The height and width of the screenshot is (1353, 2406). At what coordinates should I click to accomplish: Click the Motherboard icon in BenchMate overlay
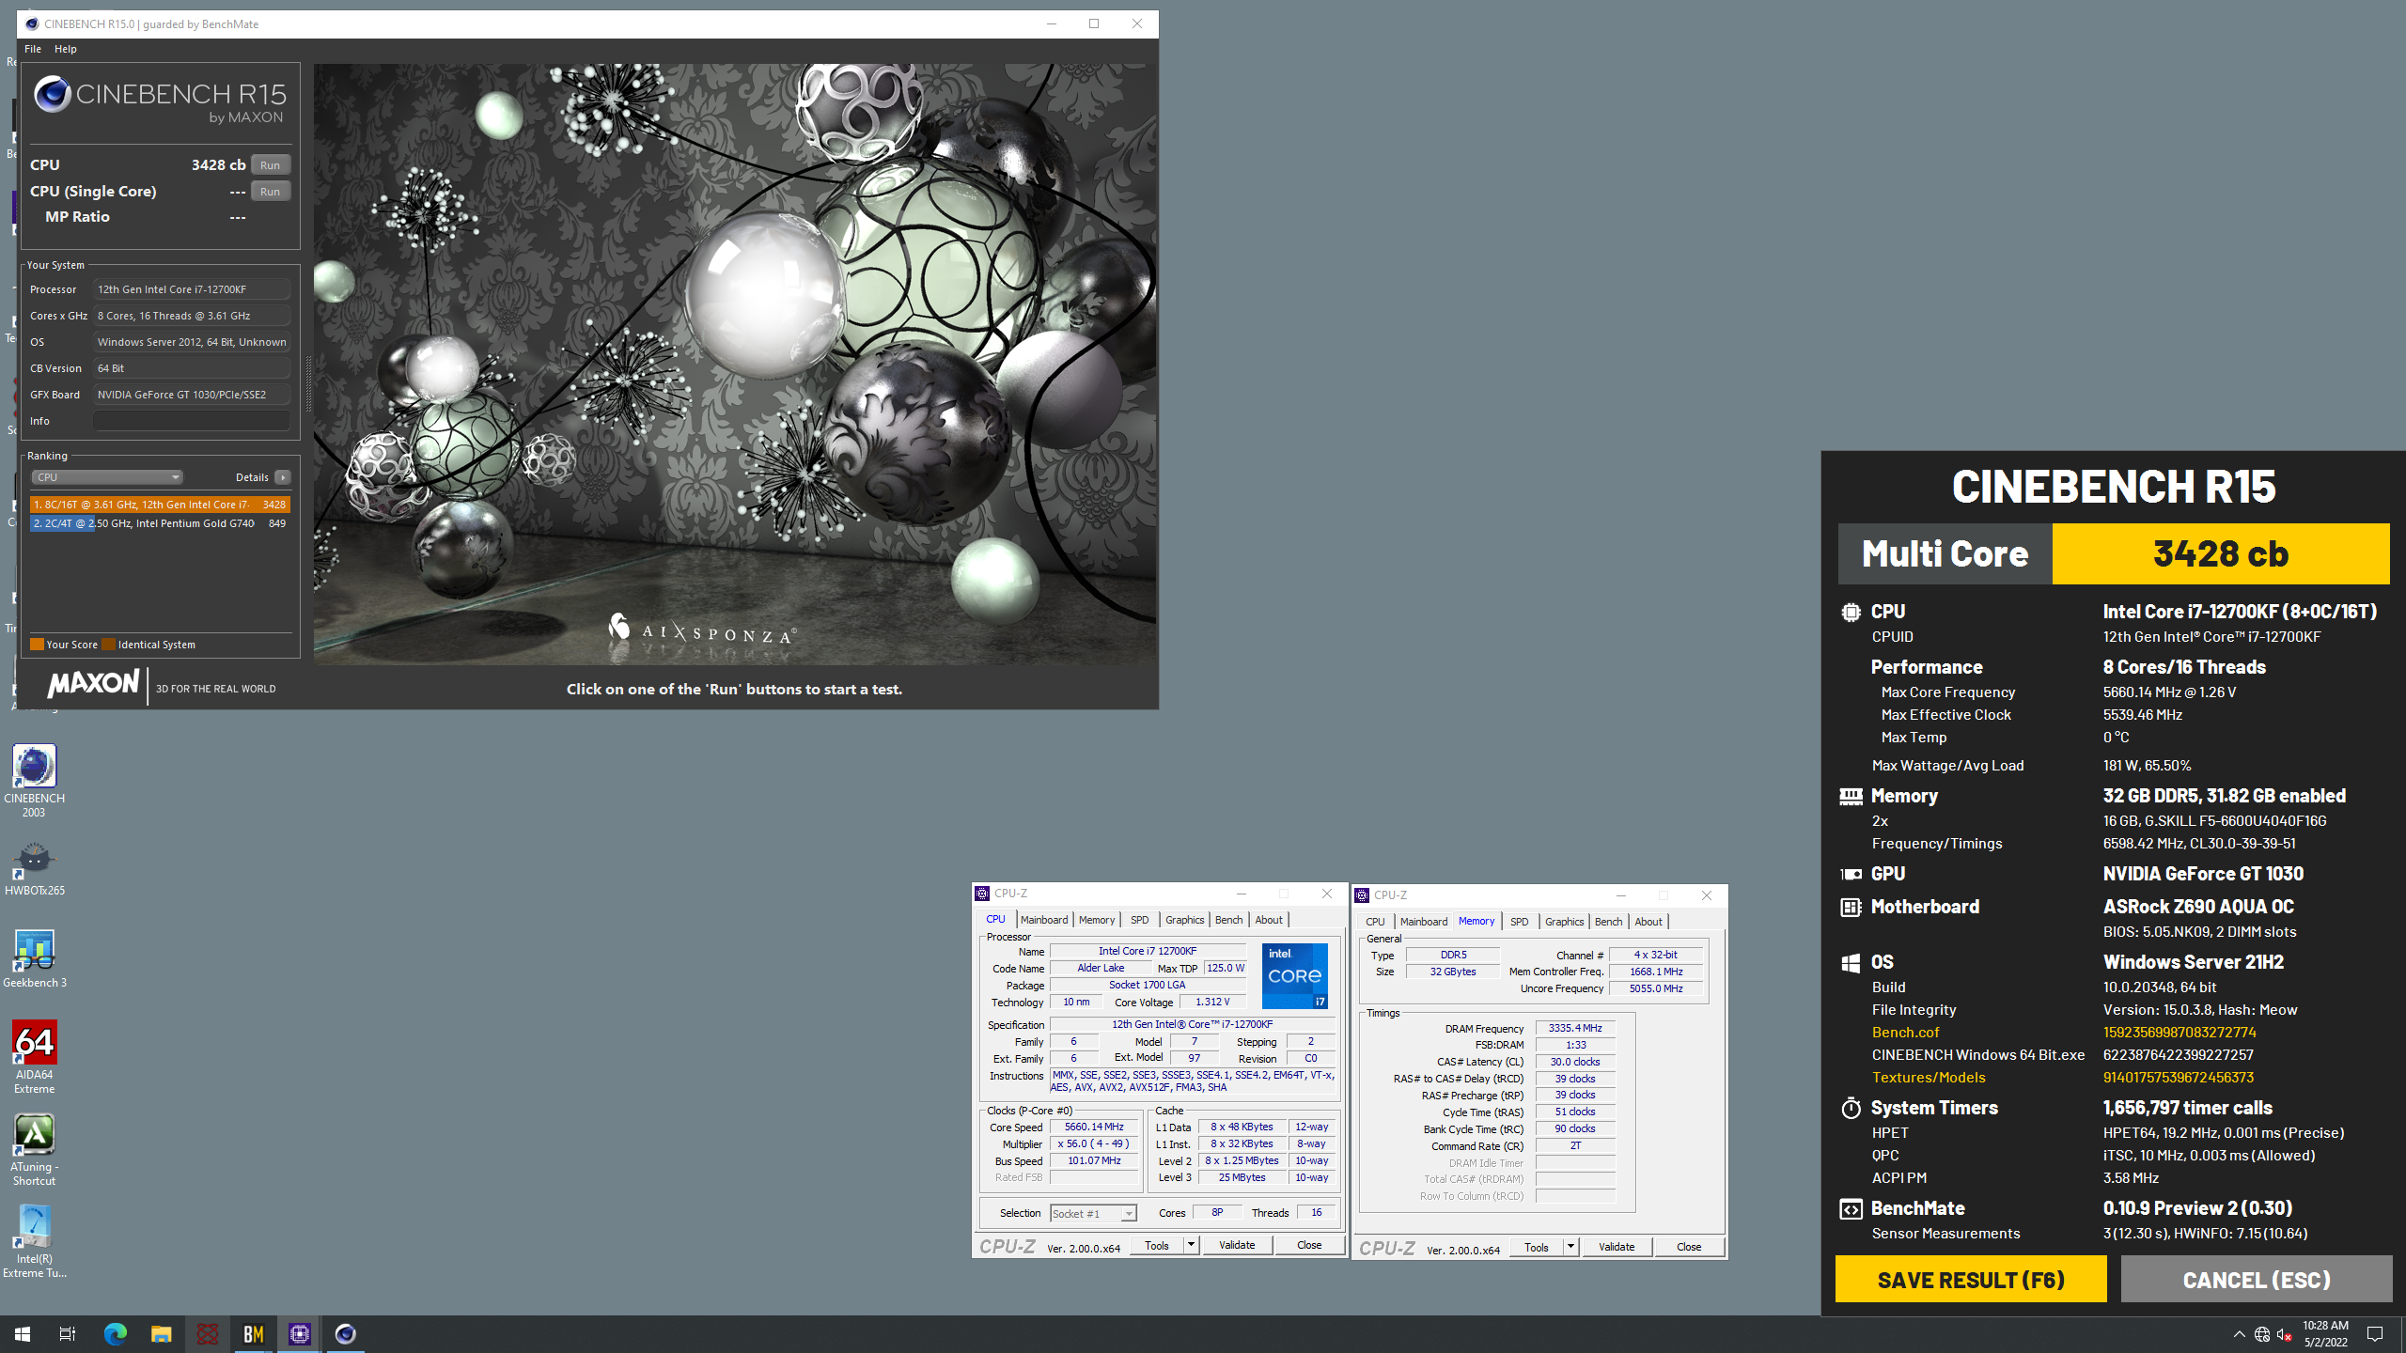pyautogui.click(x=1851, y=908)
